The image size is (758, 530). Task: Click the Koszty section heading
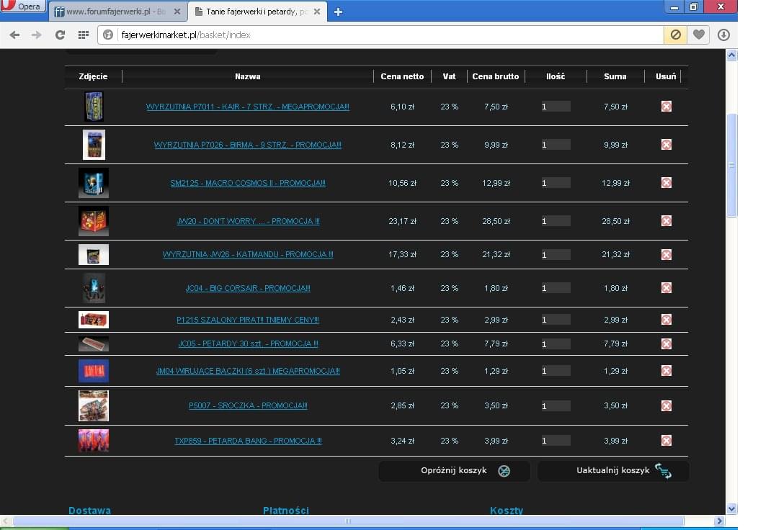pyautogui.click(x=506, y=510)
